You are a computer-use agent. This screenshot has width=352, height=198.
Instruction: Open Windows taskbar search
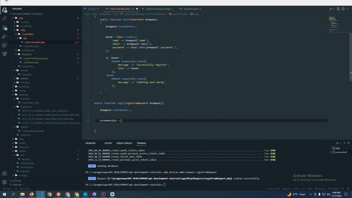13,194
